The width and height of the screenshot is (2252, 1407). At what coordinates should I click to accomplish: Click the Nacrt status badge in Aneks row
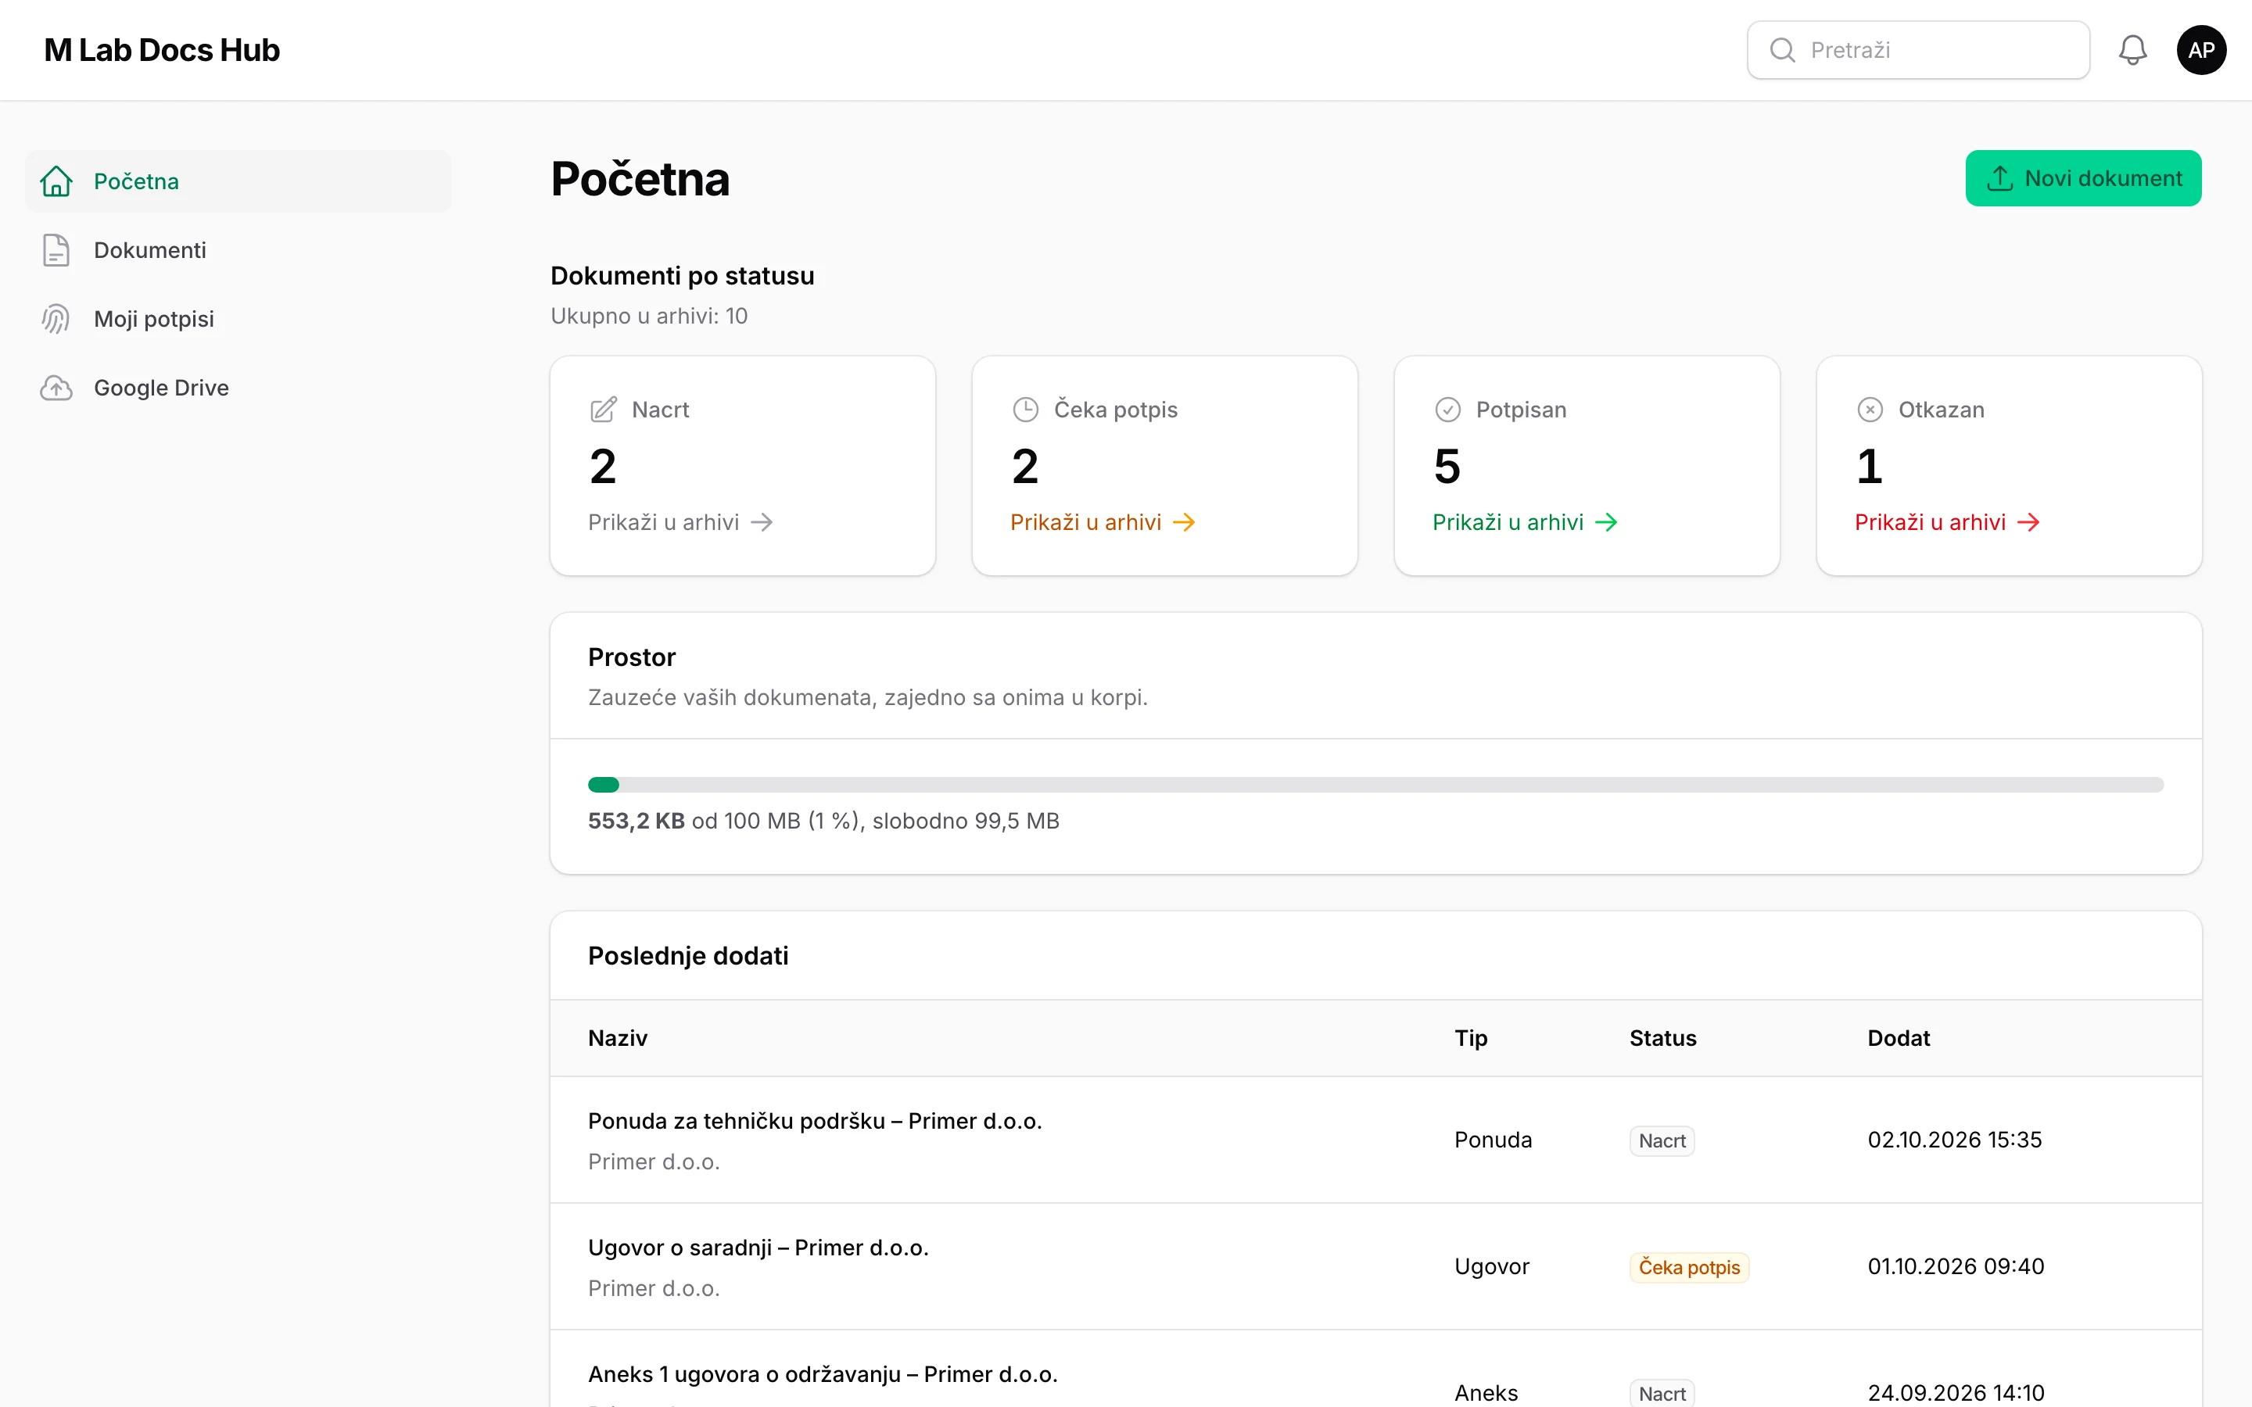point(1662,1392)
